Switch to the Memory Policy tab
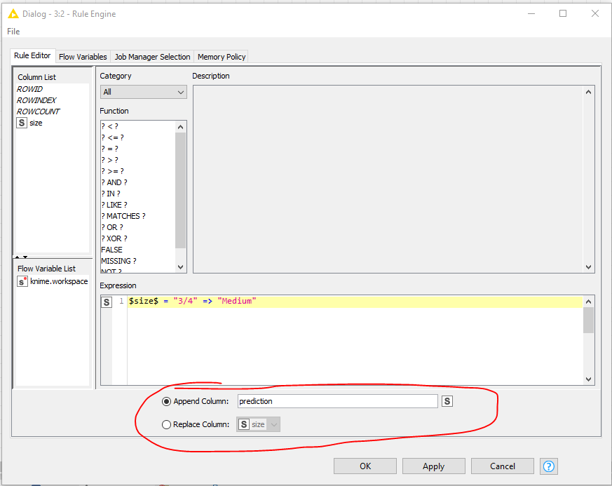This screenshot has width=612, height=486. coord(221,57)
